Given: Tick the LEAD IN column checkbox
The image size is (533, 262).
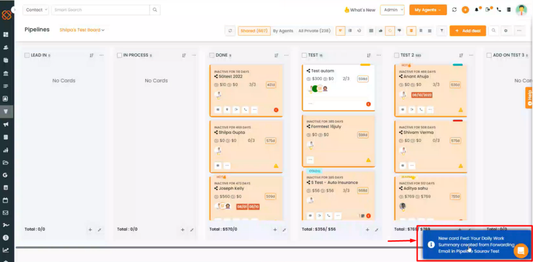Looking at the screenshot, I should point(27,55).
